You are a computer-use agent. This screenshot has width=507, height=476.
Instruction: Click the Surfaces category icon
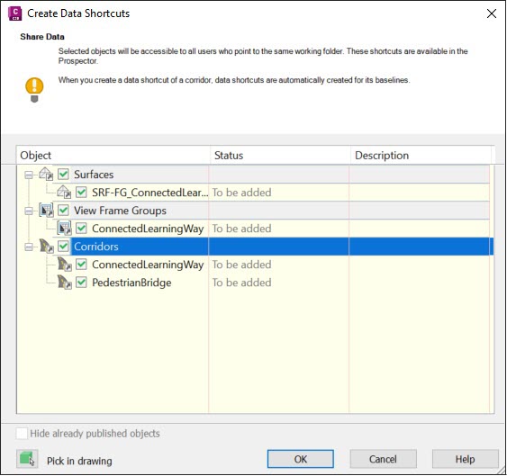click(x=46, y=175)
